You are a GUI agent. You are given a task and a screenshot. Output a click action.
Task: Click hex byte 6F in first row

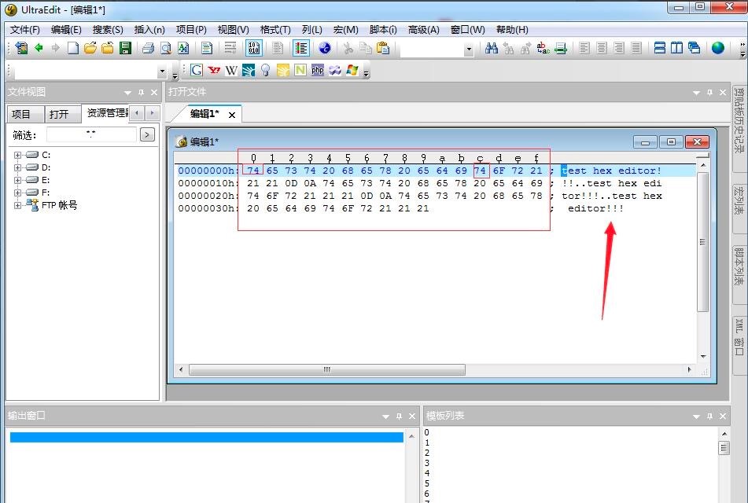499,171
